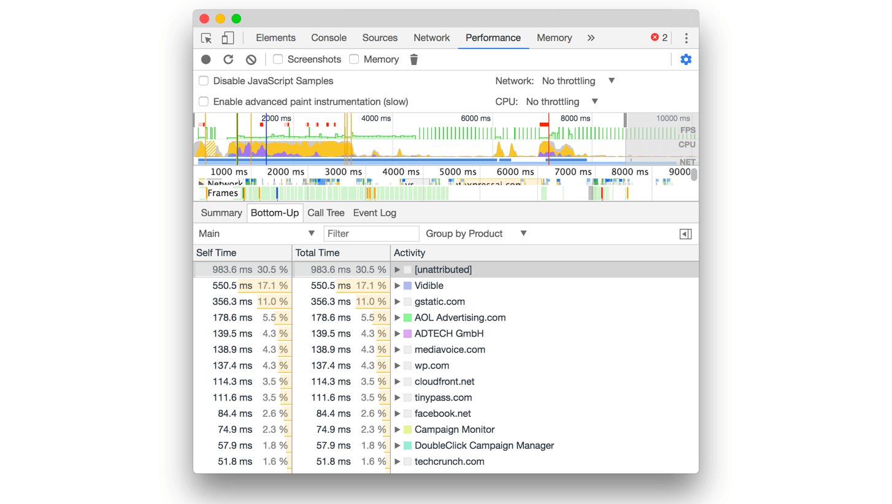The height and width of the screenshot is (504, 892).
Task: Select the Bottom-Up tab
Action: pyautogui.click(x=275, y=213)
